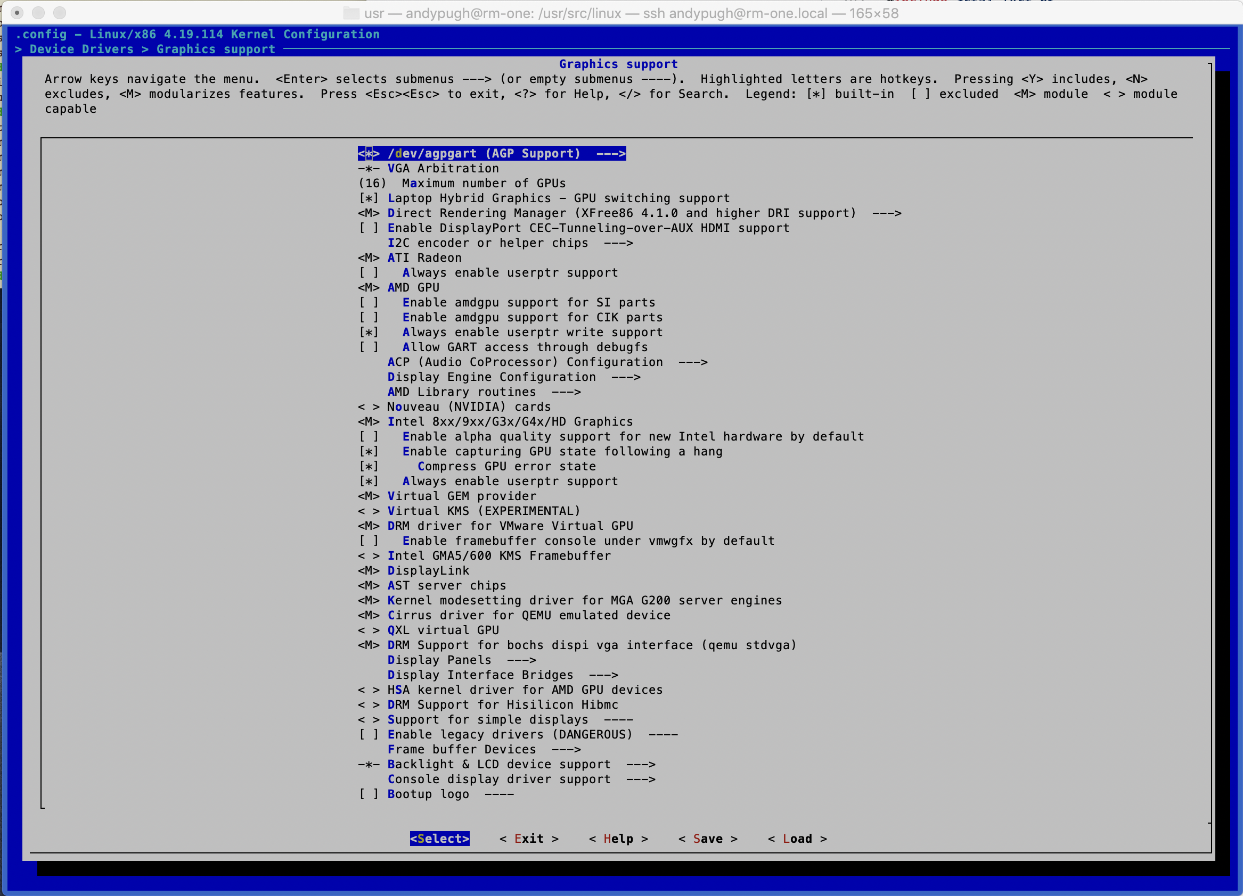
Task: Select the AMD GPU module entry
Action: 398,287
